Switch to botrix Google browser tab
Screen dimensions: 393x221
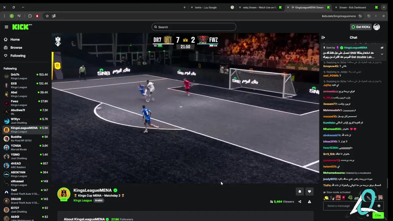(212, 7)
